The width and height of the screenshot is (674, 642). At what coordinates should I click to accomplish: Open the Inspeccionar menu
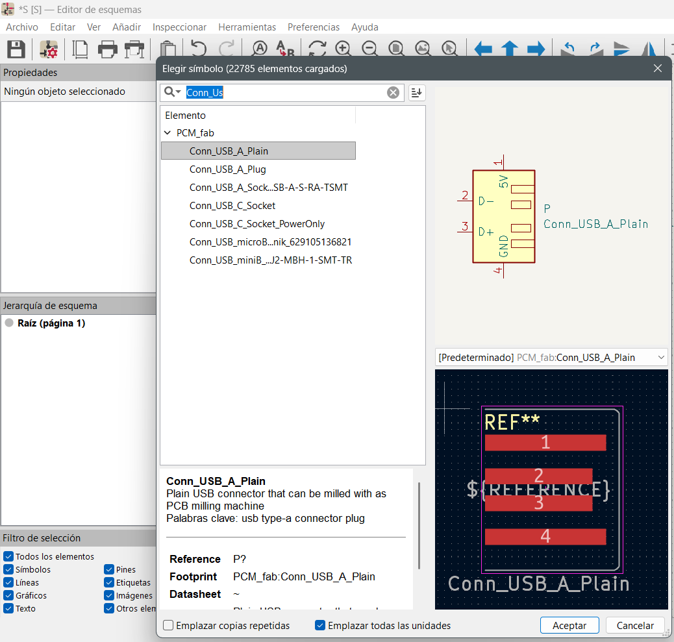179,27
